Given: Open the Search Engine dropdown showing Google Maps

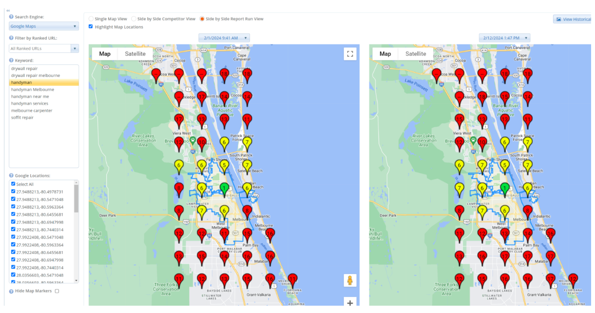Looking at the screenshot, I should (44, 26).
